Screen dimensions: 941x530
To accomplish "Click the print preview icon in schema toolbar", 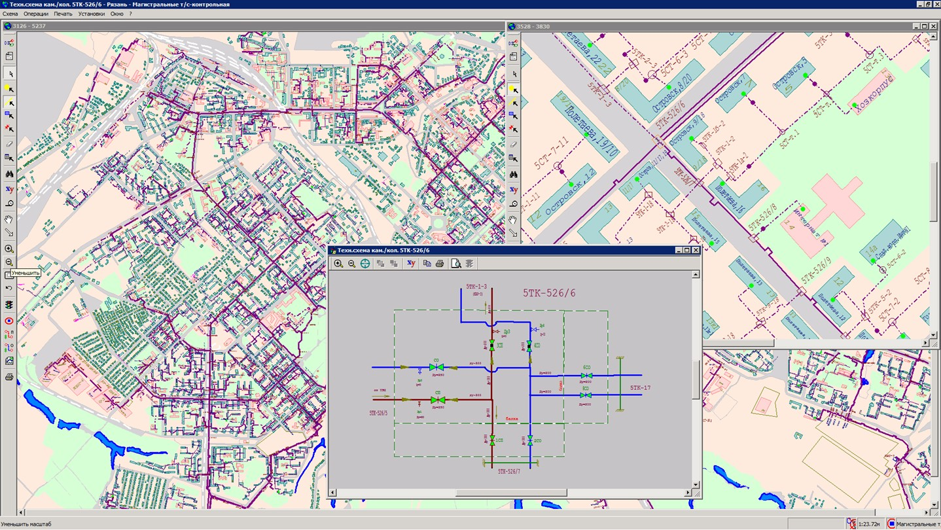I will pyautogui.click(x=456, y=264).
